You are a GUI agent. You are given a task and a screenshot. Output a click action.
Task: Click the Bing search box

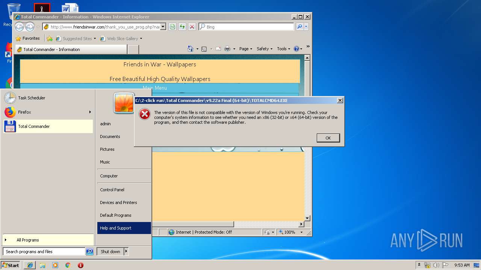pyautogui.click(x=247, y=27)
